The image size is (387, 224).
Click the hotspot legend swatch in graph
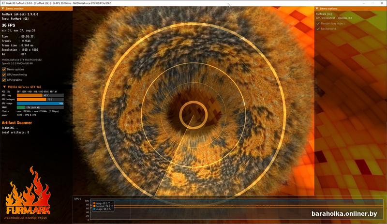pos(94,206)
